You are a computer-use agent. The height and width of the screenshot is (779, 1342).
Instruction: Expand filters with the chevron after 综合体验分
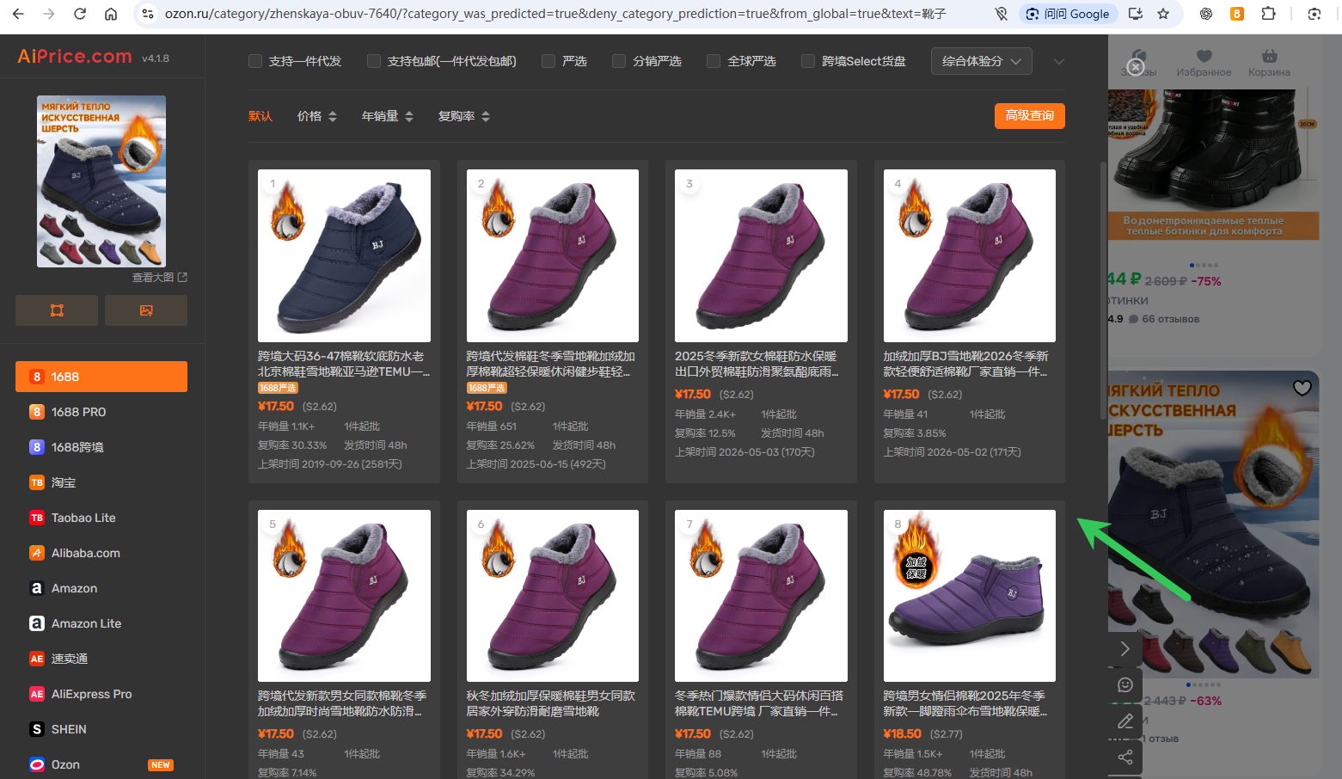(x=1059, y=61)
